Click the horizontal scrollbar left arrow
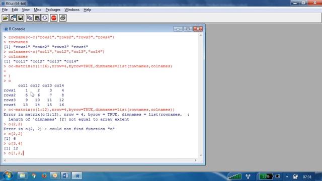The width and height of the screenshot is (322, 181). pos(5,160)
